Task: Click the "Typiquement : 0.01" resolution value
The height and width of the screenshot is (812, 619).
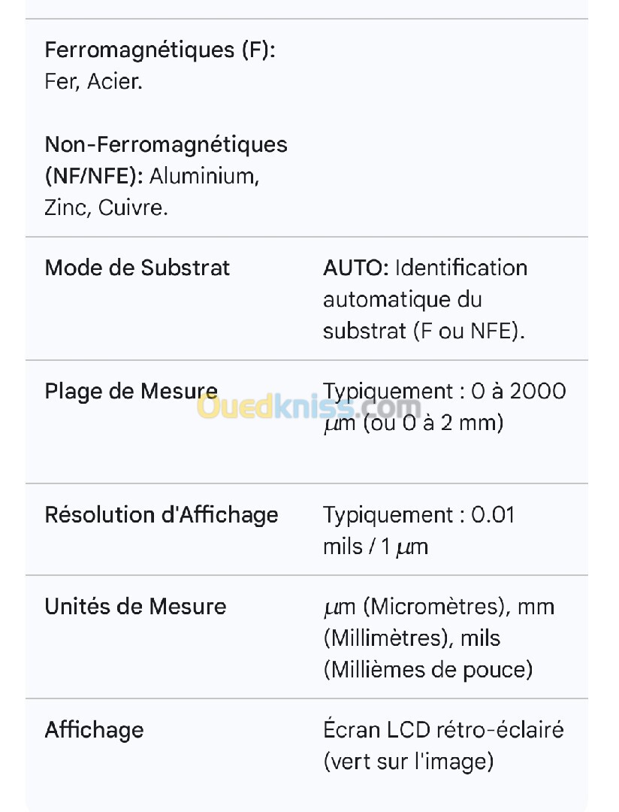Action: (418, 515)
